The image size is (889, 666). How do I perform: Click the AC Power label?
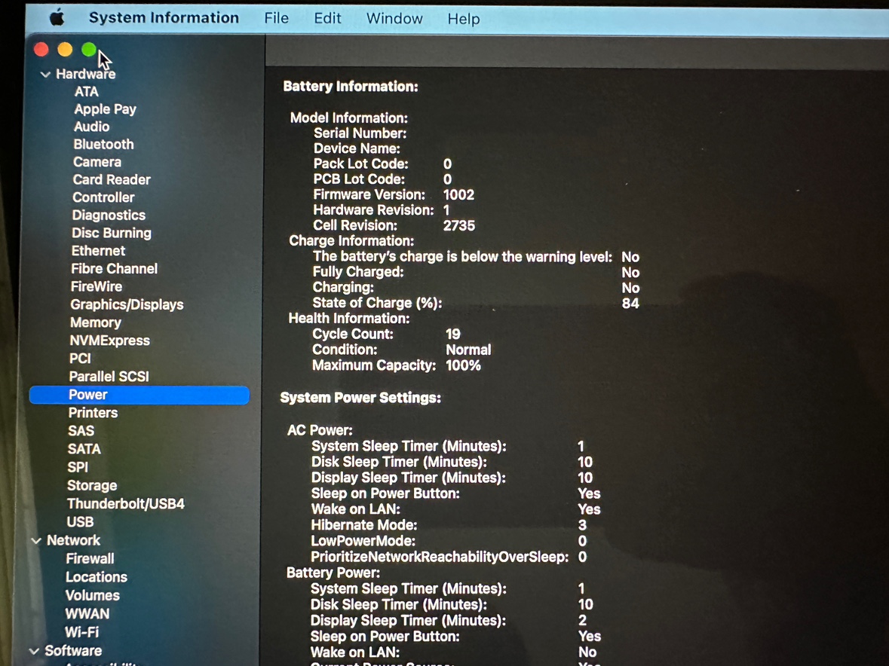pyautogui.click(x=320, y=430)
